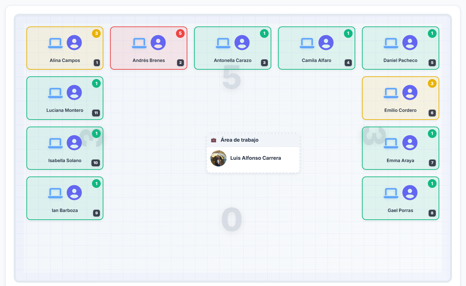Click the yellow badge 3 on Emilio Cordero
The width and height of the screenshot is (466, 286).
tap(432, 83)
